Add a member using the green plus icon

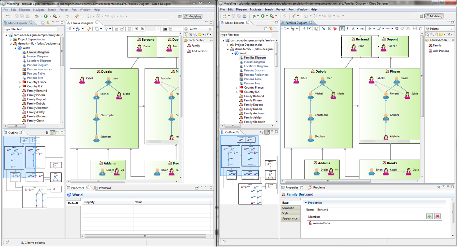point(429,216)
